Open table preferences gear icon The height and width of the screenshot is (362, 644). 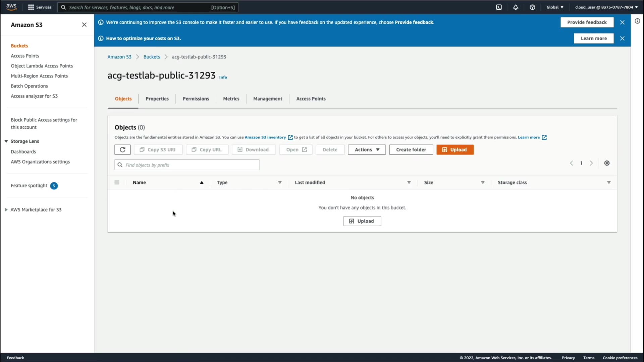pos(607,163)
